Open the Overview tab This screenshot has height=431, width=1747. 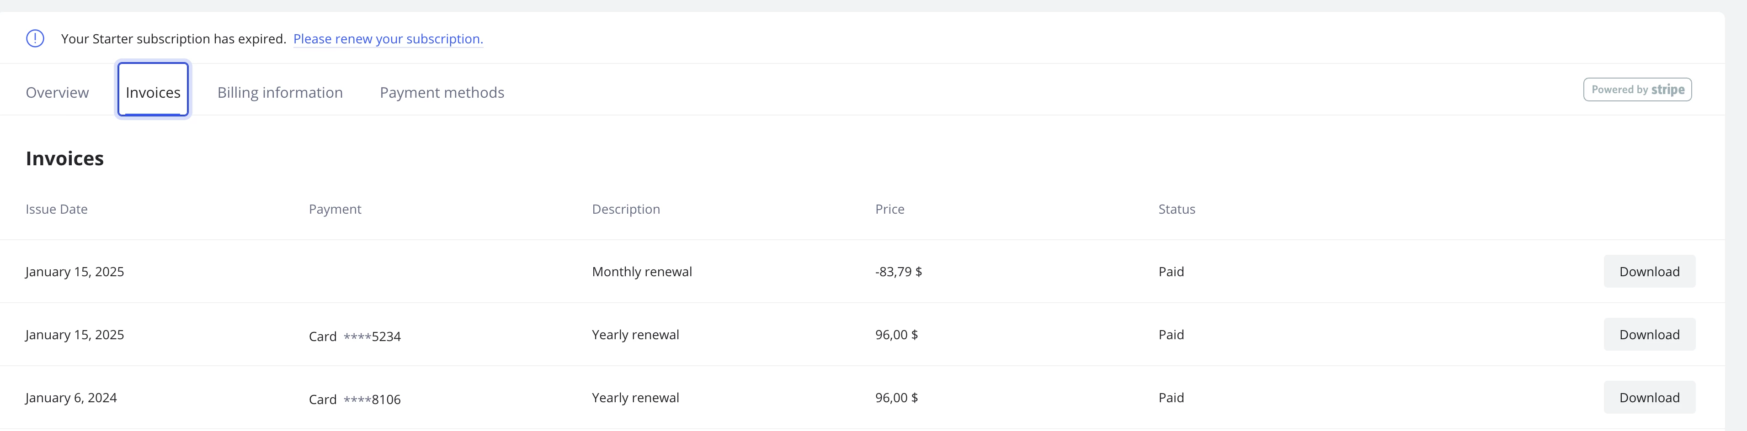(x=57, y=92)
